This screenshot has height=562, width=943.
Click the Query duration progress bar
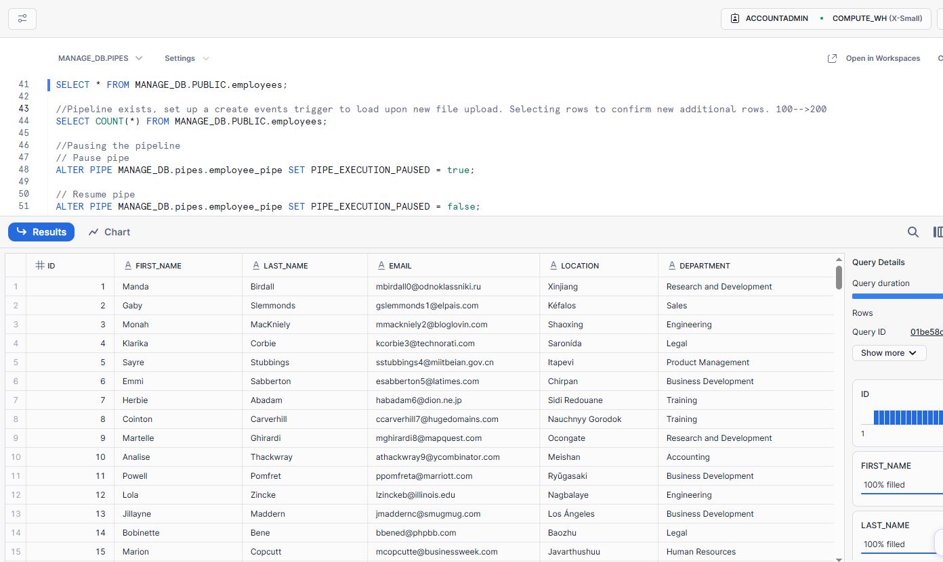[897, 296]
